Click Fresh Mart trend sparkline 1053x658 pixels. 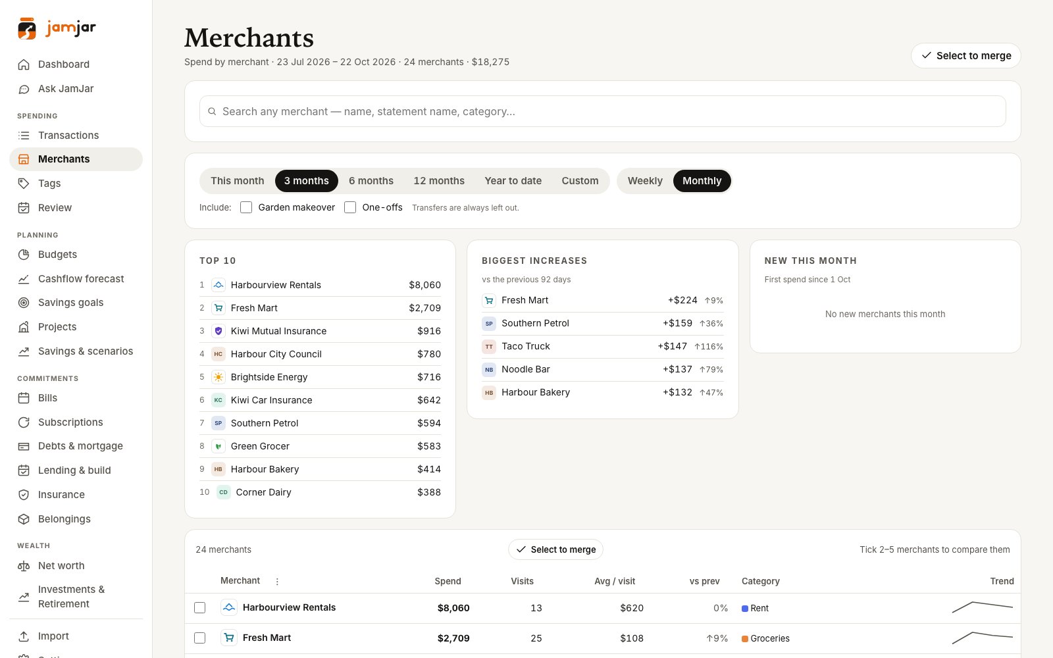point(982,638)
